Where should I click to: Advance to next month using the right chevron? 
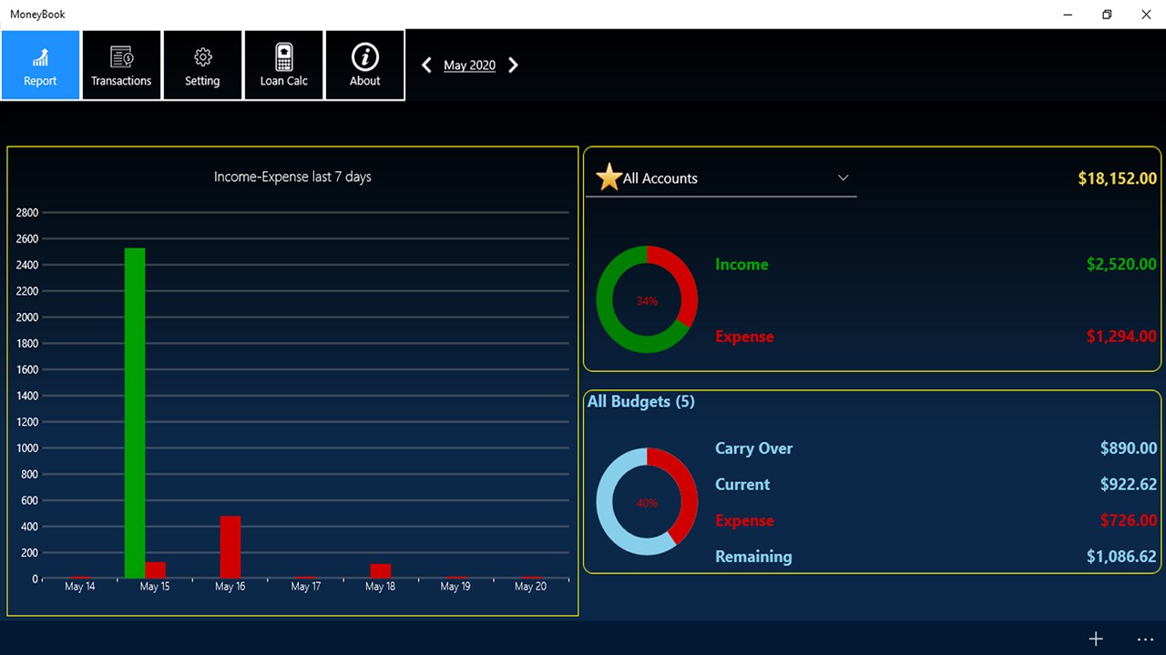pyautogui.click(x=513, y=65)
